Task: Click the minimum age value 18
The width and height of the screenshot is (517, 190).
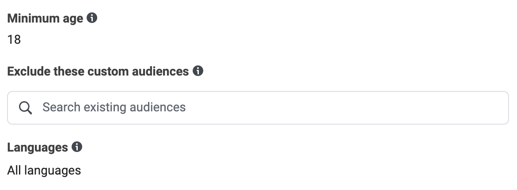Action: tap(14, 40)
